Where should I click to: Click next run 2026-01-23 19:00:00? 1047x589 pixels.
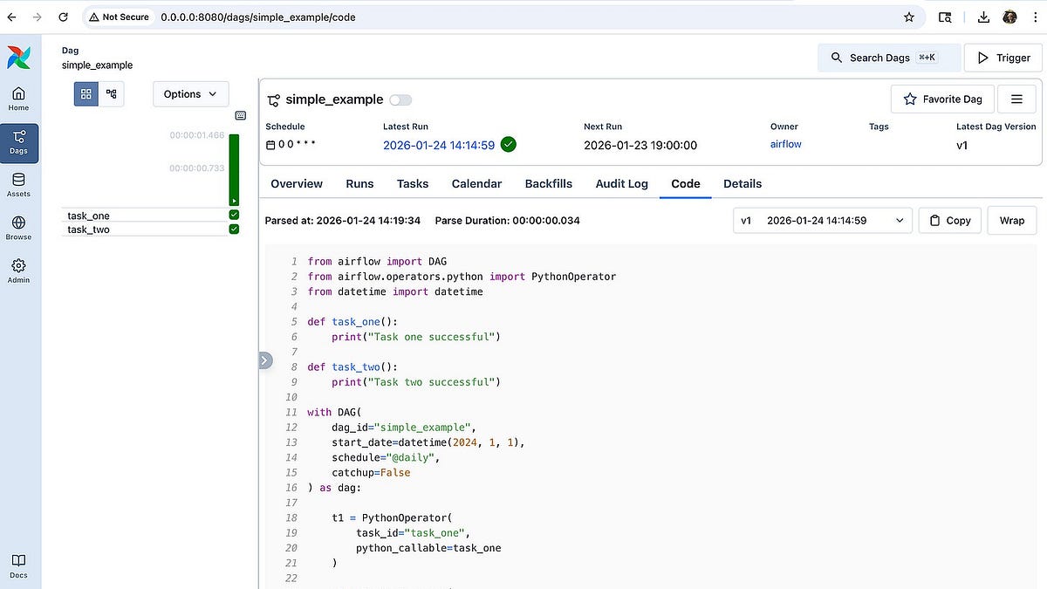point(640,146)
